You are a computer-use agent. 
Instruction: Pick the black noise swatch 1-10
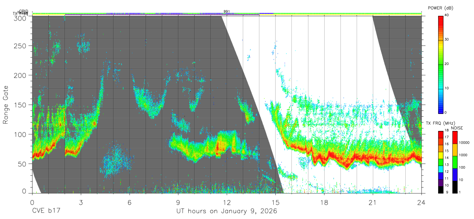(x=455, y=187)
